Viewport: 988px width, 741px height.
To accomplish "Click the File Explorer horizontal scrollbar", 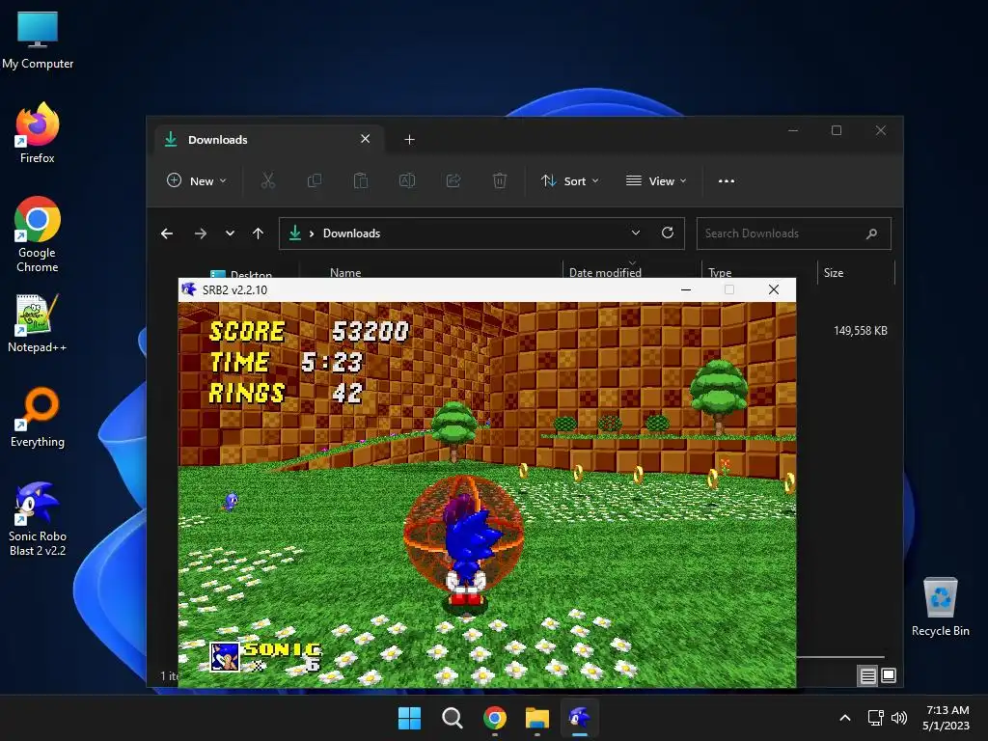I will 840,656.
